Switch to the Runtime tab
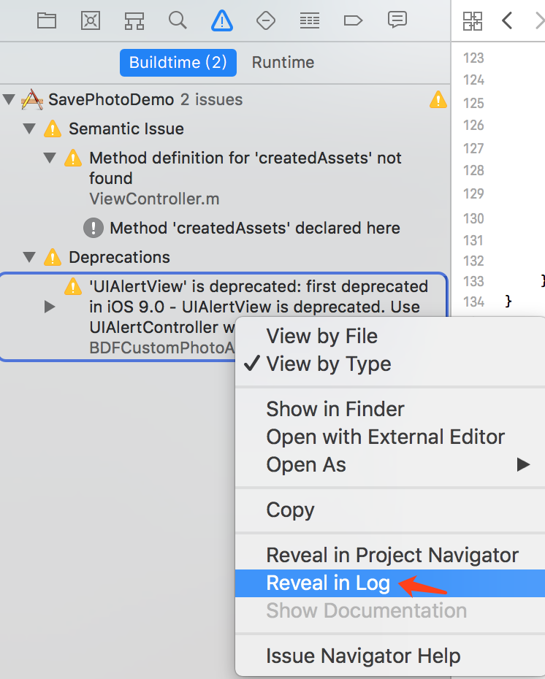This screenshot has width=545, height=679. [x=283, y=62]
